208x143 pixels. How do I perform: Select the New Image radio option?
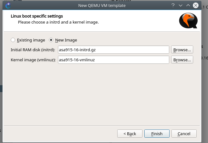coord(51,40)
